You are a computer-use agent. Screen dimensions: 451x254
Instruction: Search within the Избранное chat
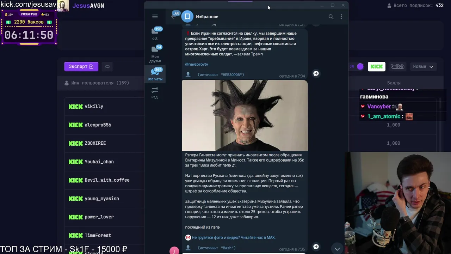[x=331, y=17]
